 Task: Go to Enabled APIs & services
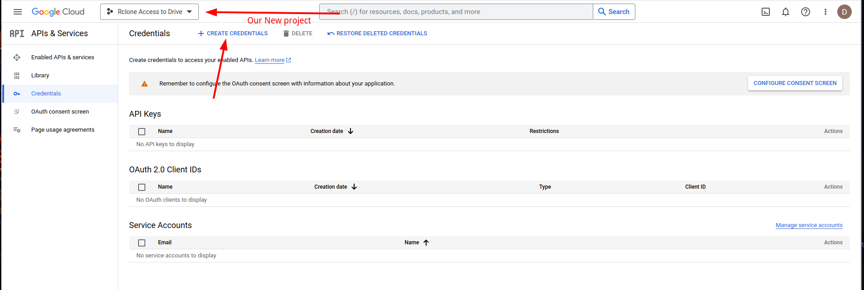click(62, 57)
